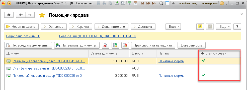The width and height of the screenshot is (247, 90).
Task: Click Напечатать документы button
Action: click(x=77, y=45)
